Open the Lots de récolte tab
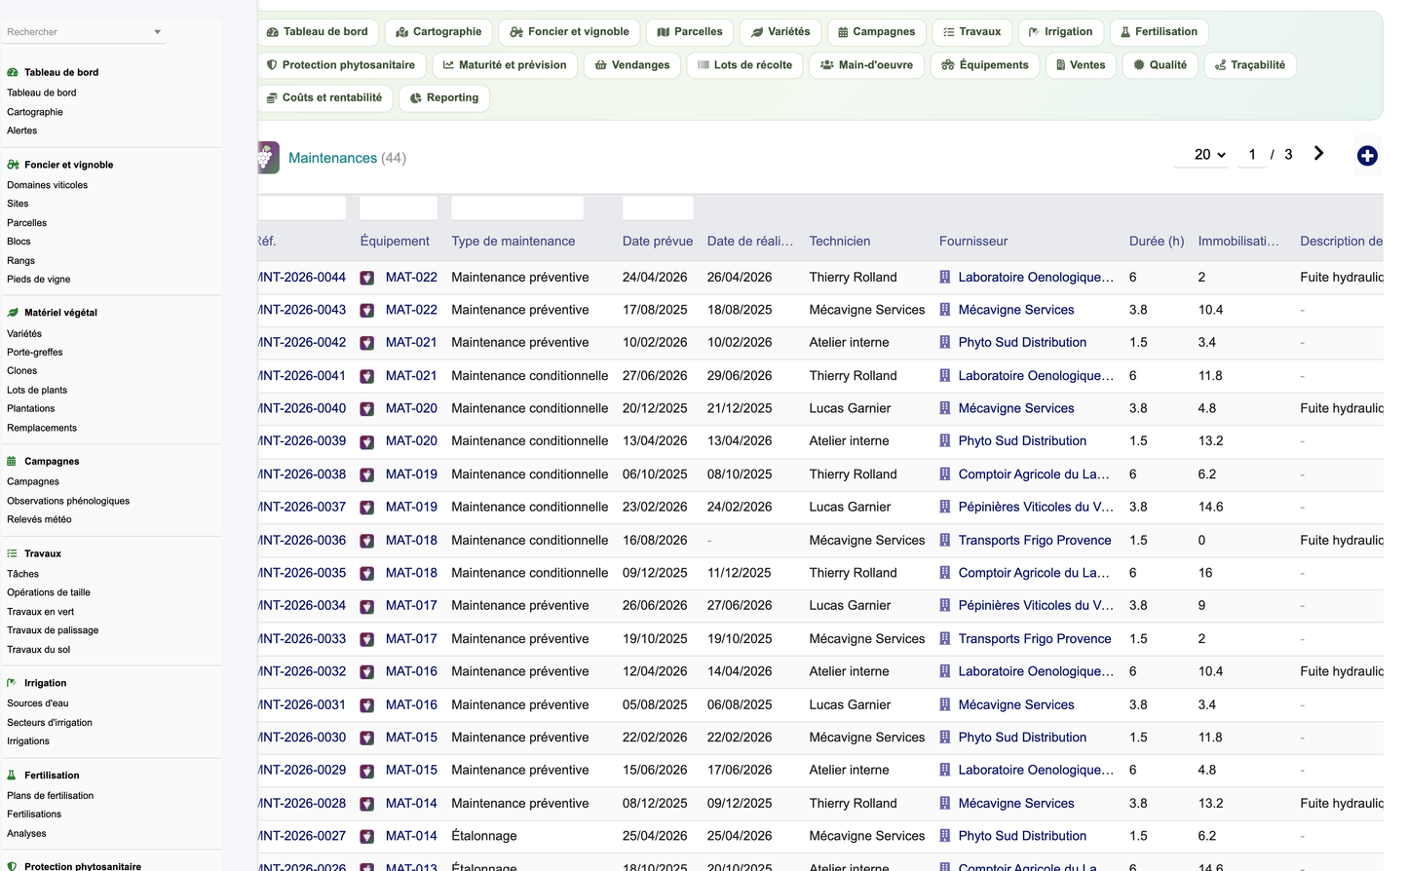 coord(744,65)
